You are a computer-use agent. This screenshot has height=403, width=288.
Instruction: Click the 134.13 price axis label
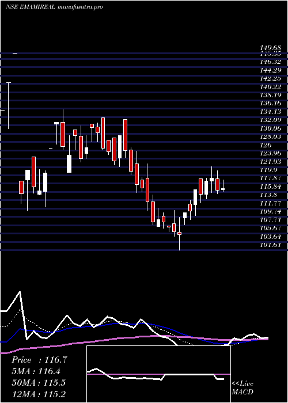click(x=271, y=112)
